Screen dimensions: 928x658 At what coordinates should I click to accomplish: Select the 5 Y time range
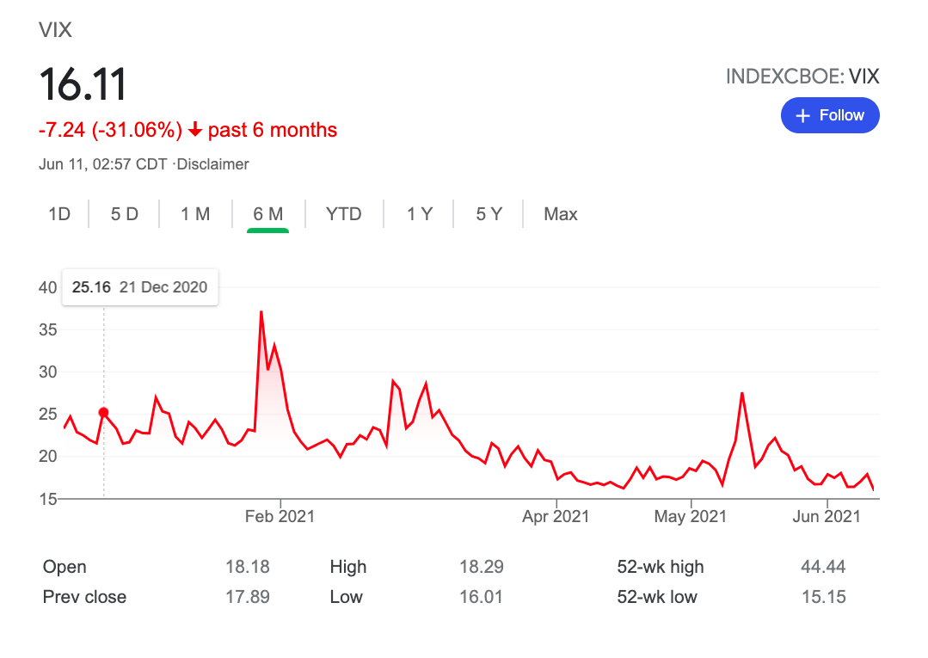click(489, 214)
